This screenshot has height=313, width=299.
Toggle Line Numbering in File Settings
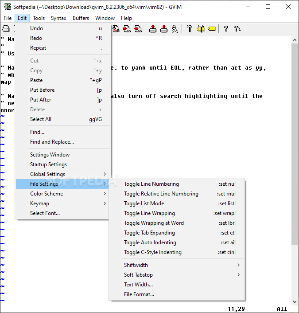pos(177,184)
